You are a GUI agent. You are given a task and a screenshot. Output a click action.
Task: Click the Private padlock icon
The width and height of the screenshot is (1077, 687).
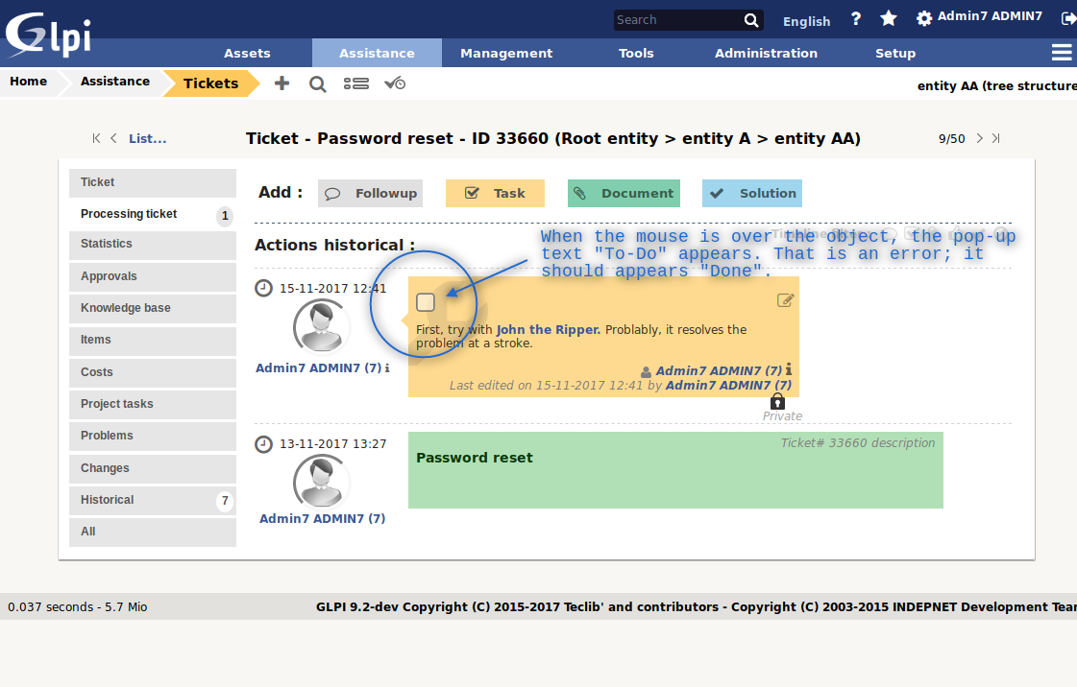click(x=777, y=401)
